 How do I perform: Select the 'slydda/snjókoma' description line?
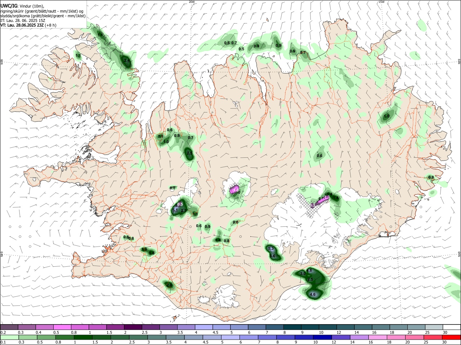pos(43,16)
